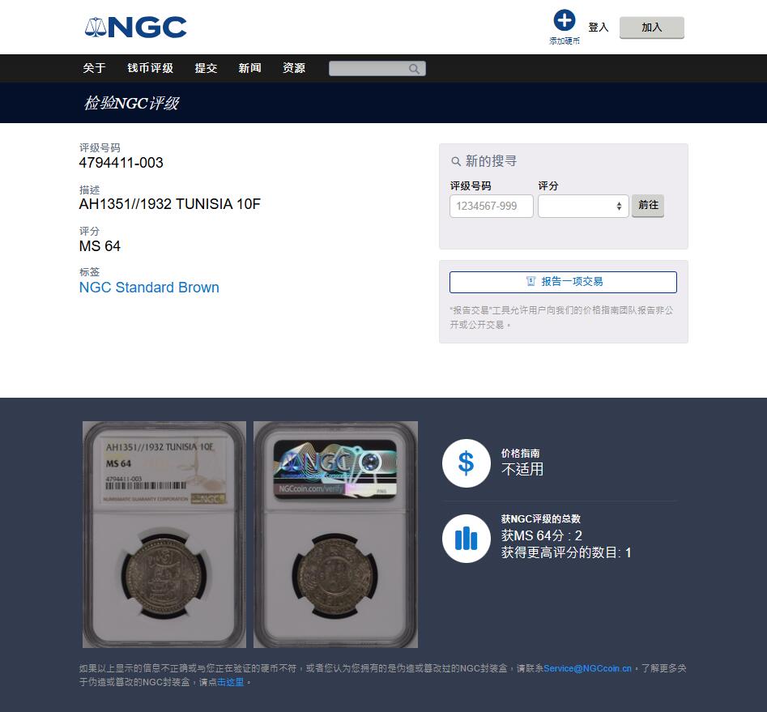View the coin obverse slab image

(164, 535)
